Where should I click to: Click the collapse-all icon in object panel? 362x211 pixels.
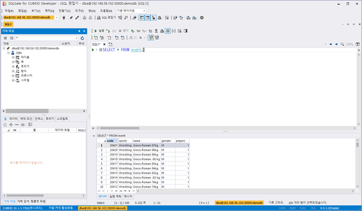click(12, 38)
